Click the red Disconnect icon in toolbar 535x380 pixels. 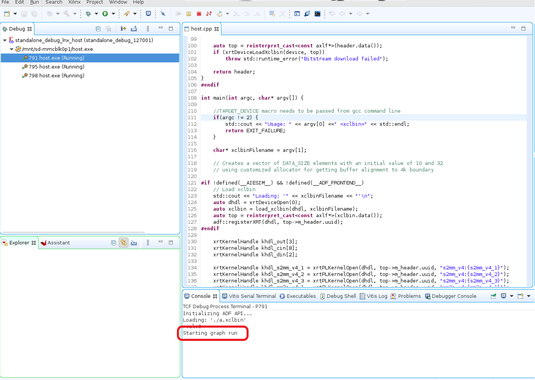[x=209, y=14]
